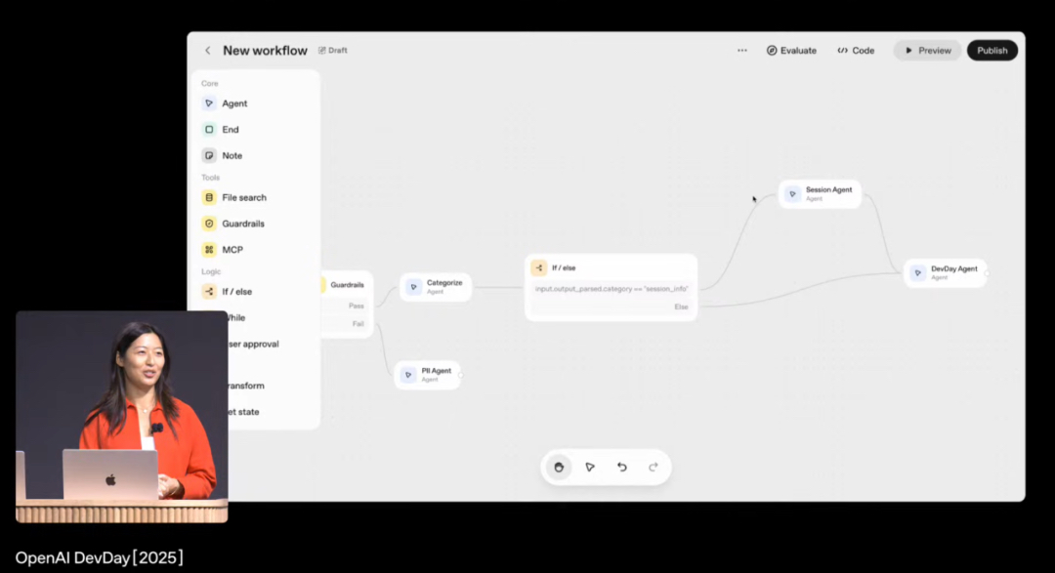
Task: Click the Else branch row
Action: [612, 307]
